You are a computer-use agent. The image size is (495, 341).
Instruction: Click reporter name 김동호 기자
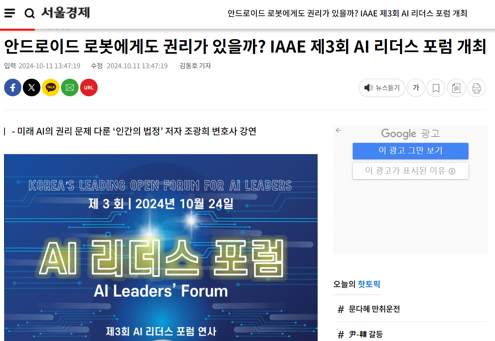click(195, 66)
